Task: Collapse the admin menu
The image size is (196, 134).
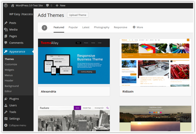Action: pyautogui.click(x=15, y=125)
